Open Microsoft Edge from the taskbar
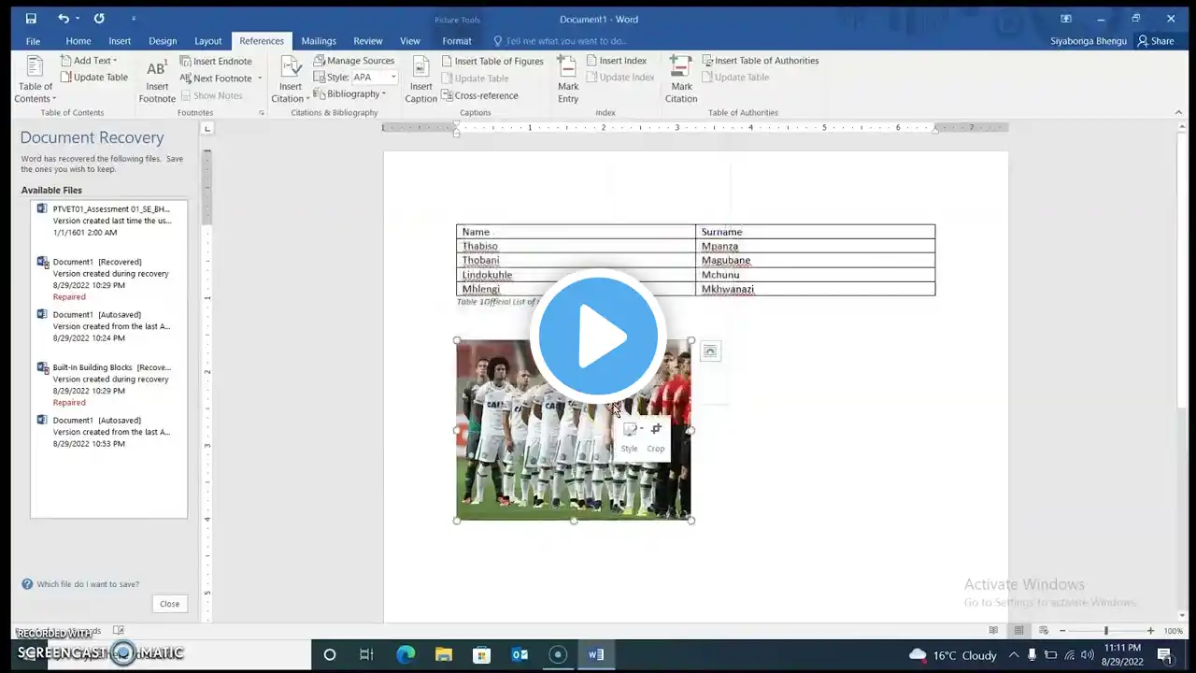The width and height of the screenshot is (1196, 673). point(406,654)
